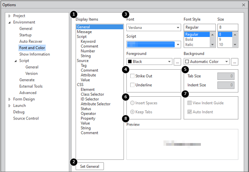Choose Class Selector in Display Items list
Viewport: 249px width, 172px height.
click(x=92, y=94)
